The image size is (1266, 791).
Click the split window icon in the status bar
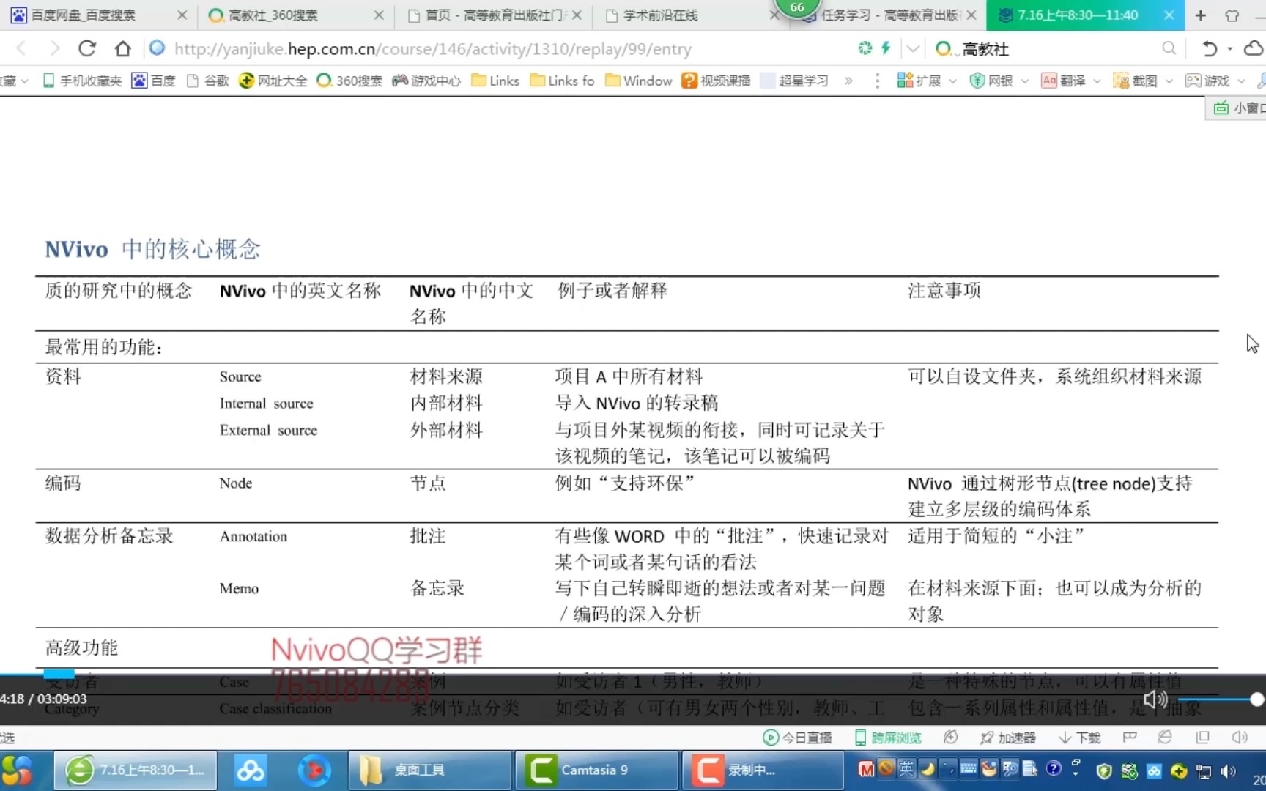coord(1202,738)
